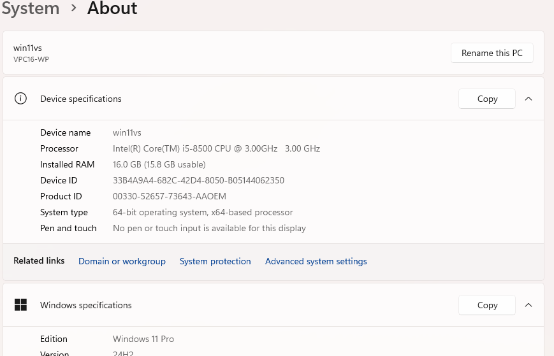Click the Installed RAM label
This screenshot has width=554, height=356.
[67, 164]
